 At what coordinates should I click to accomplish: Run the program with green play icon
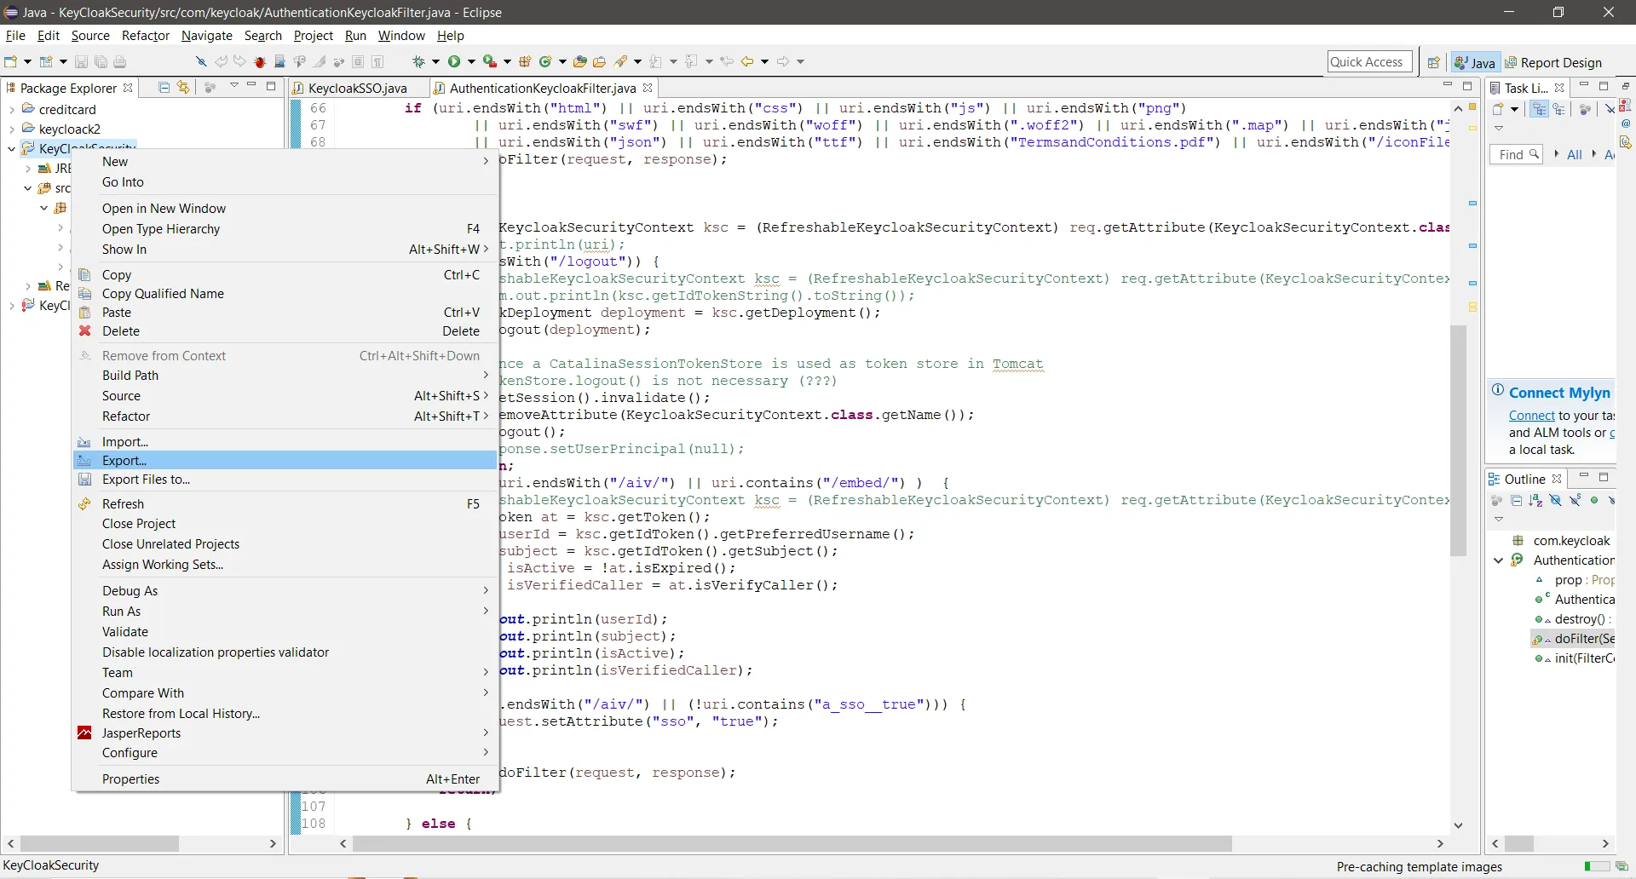pos(454,61)
